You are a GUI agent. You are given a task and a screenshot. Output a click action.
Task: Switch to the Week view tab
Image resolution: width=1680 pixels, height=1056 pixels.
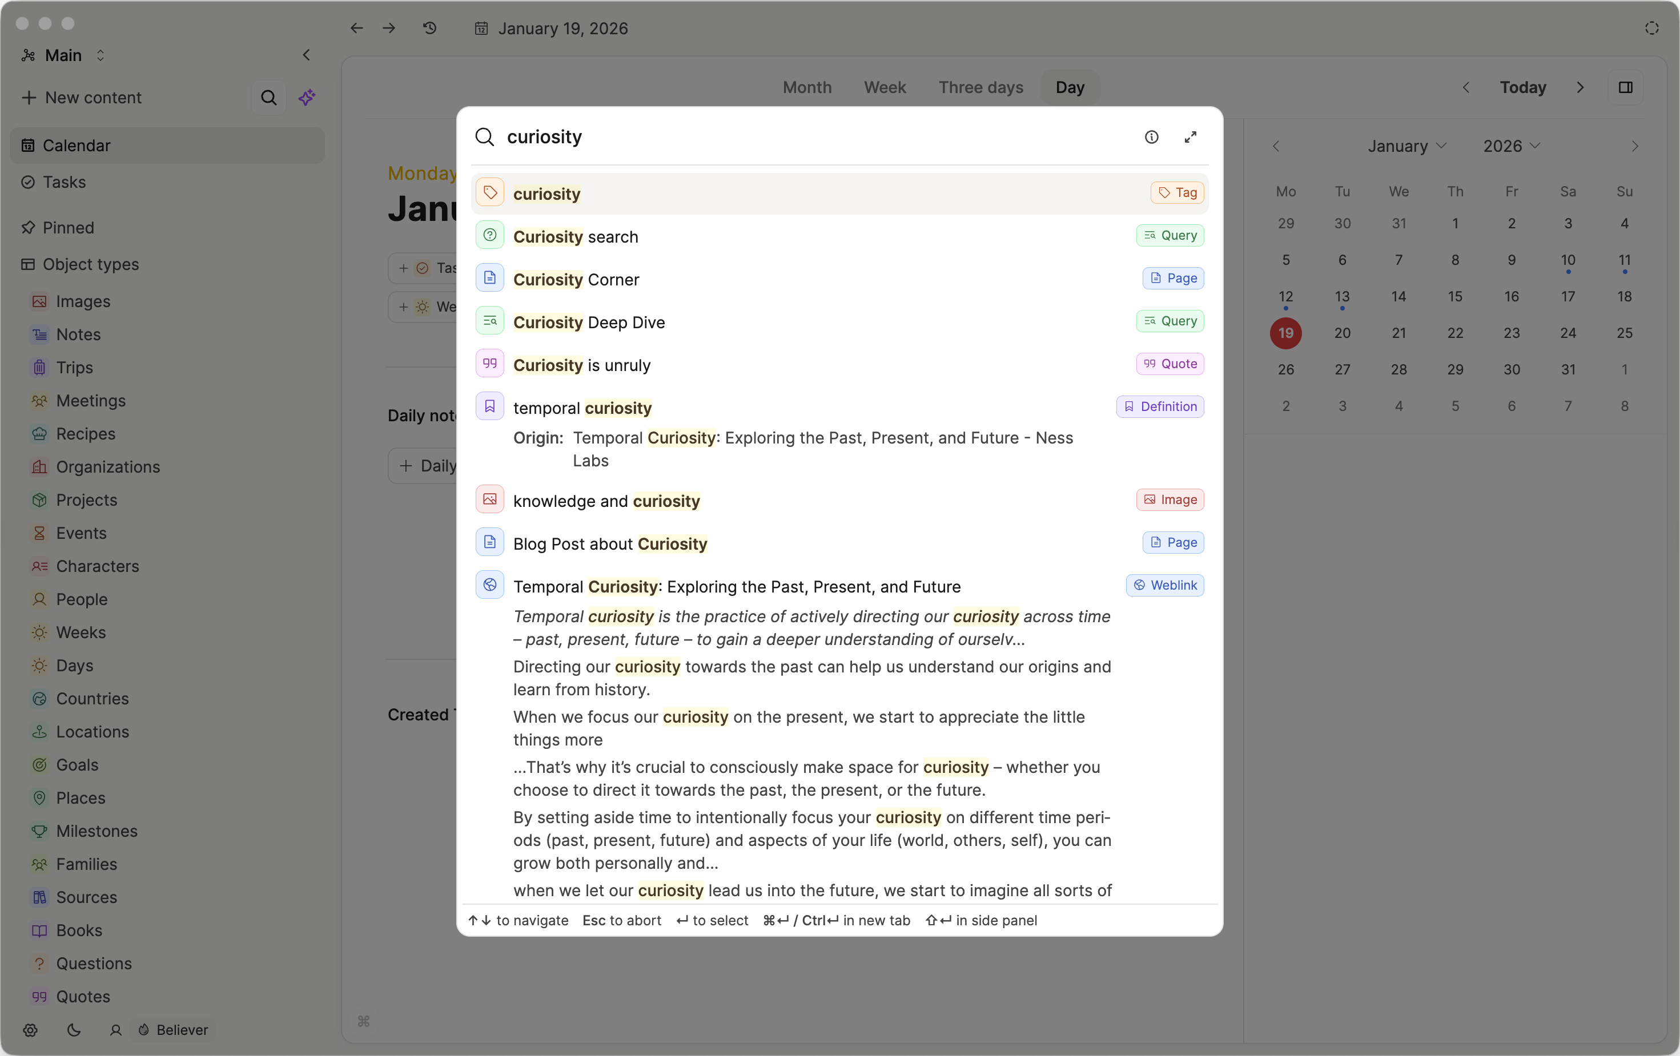pyautogui.click(x=884, y=87)
